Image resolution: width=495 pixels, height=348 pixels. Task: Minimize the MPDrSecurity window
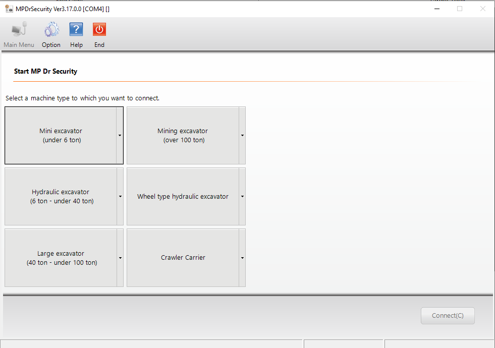436,9
